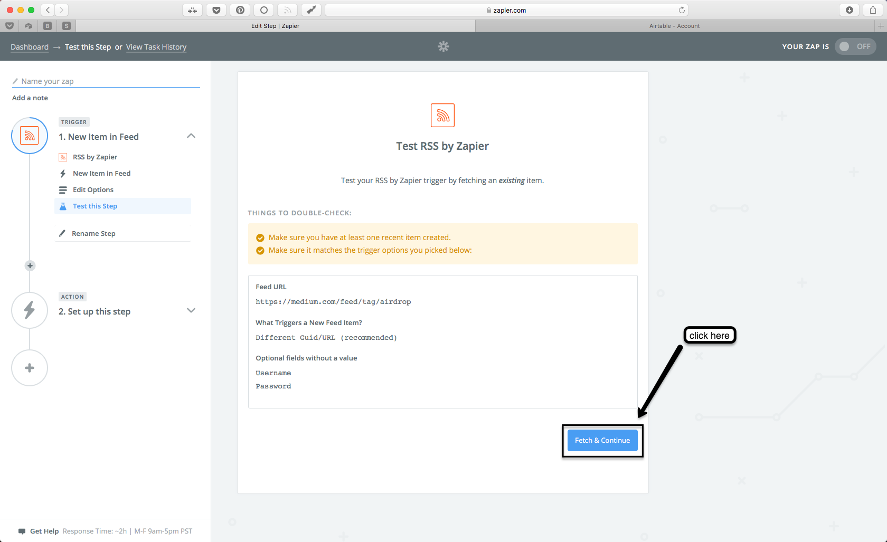887x542 pixels.
Task: Click the flask icon beside Test this Step
Action: (x=63, y=206)
